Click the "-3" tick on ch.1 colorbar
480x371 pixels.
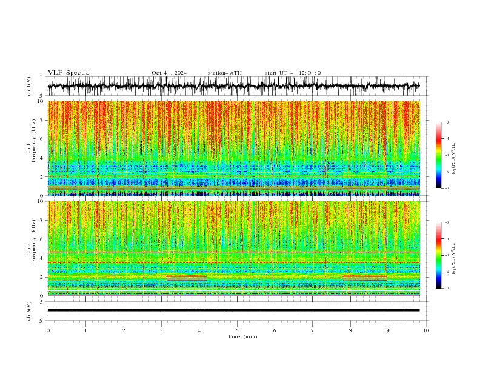coord(447,122)
